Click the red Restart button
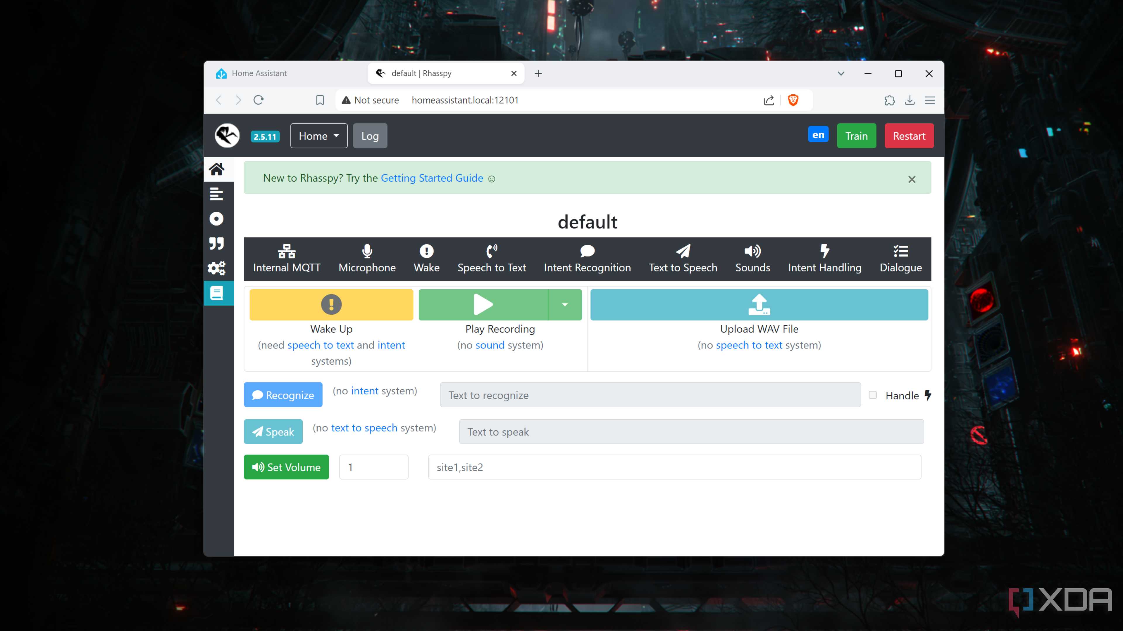 [x=909, y=136]
